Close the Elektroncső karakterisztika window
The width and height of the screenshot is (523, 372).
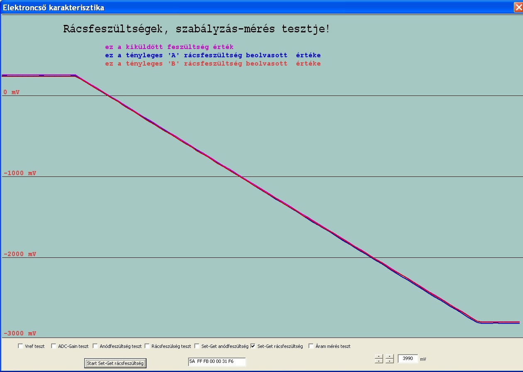tap(518, 7)
